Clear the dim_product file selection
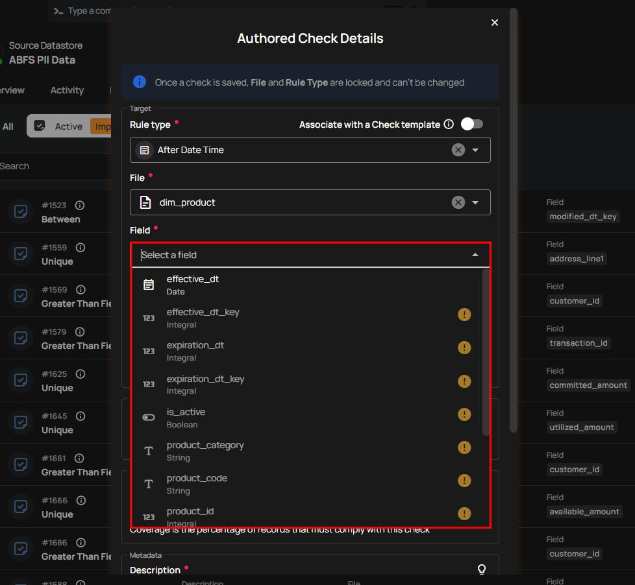Viewport: 635px width, 585px height. (458, 202)
